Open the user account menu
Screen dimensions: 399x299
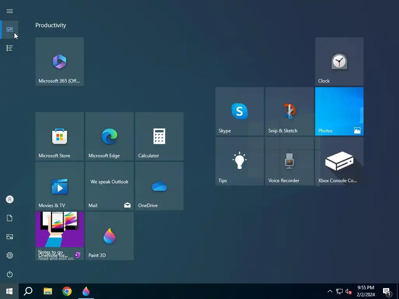tap(10, 199)
